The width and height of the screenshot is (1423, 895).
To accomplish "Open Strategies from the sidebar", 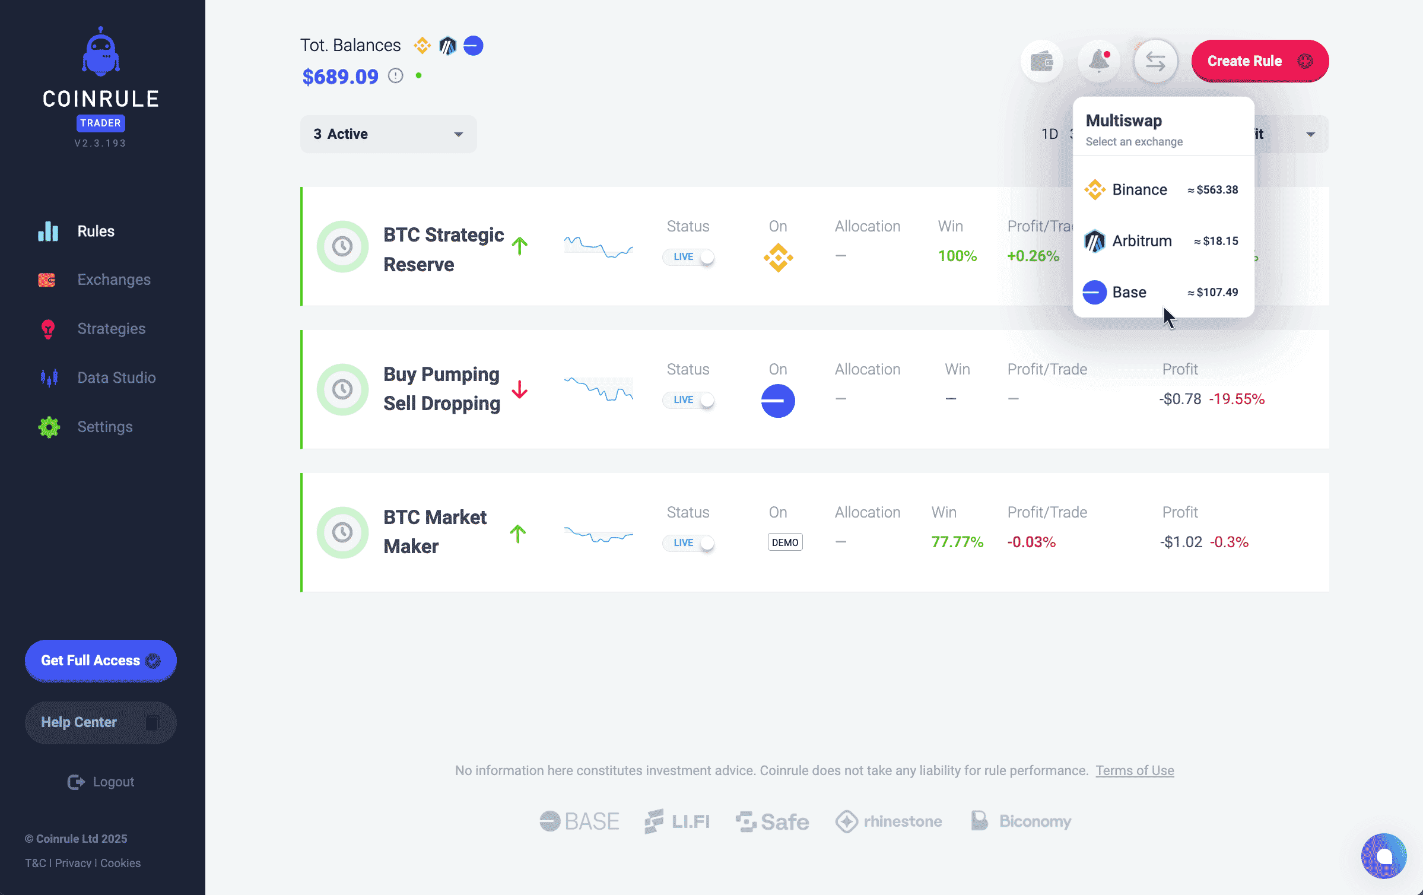I will [47, 329].
